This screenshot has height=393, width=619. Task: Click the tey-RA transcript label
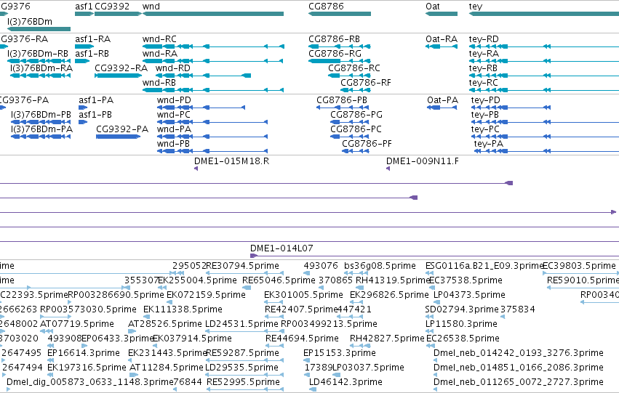click(x=484, y=54)
